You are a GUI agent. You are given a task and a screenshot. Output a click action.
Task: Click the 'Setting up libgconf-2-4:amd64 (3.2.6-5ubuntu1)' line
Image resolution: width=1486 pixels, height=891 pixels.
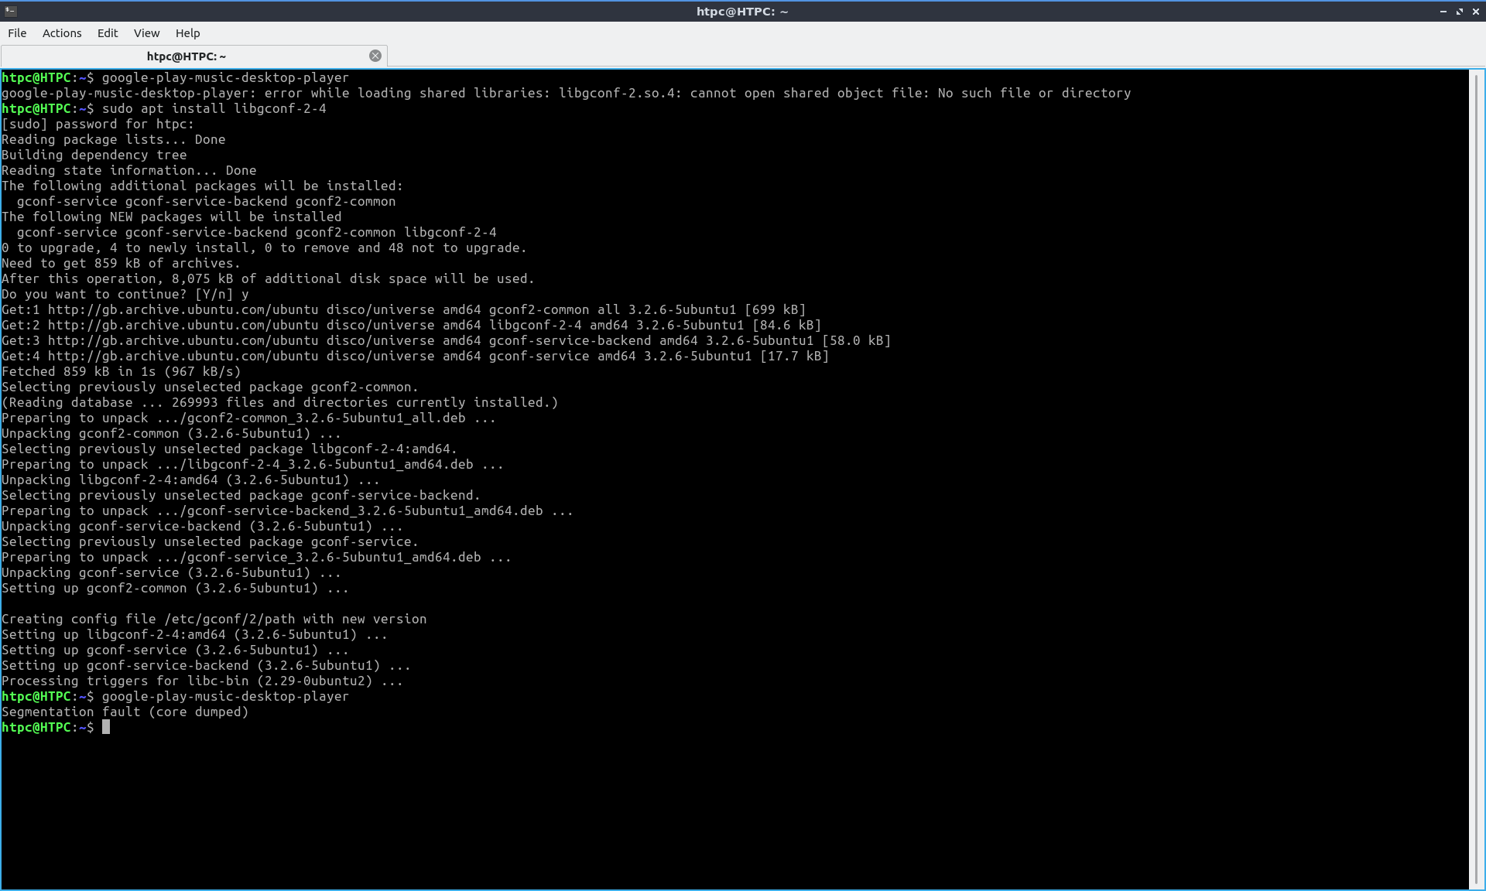(195, 634)
